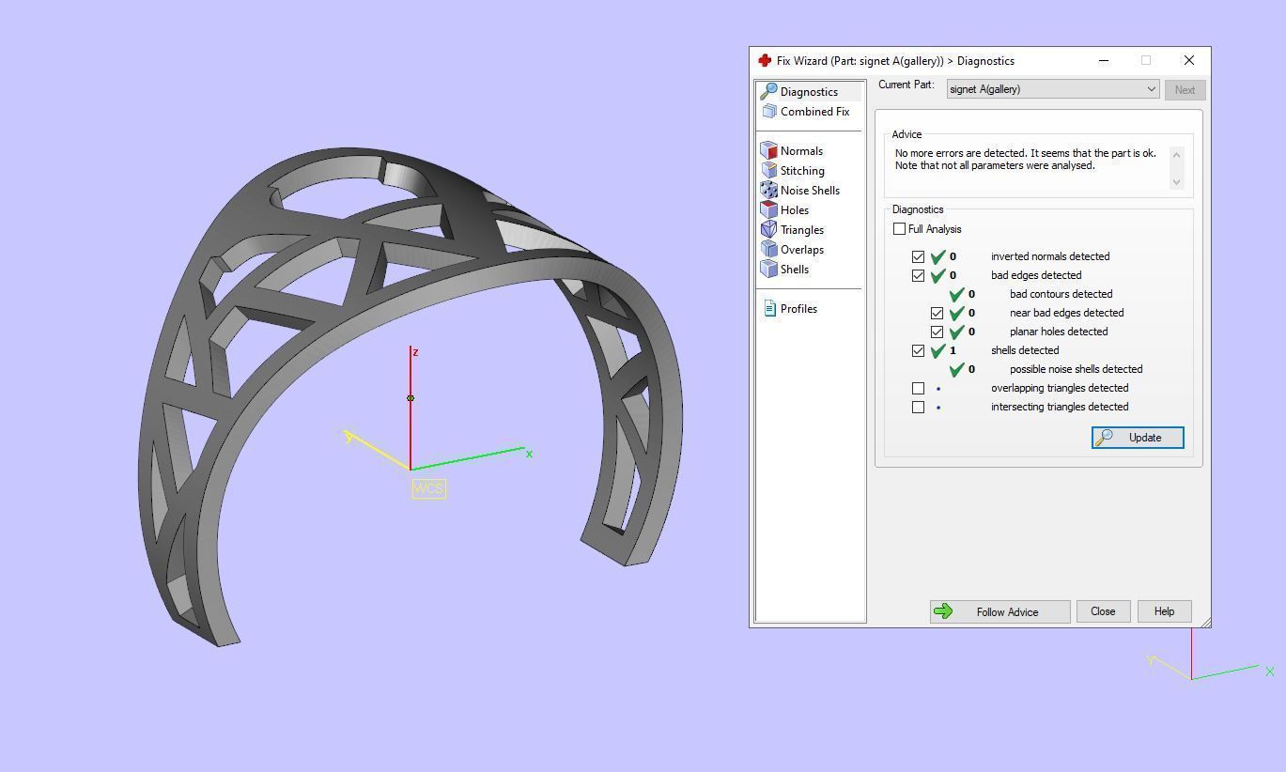Click the green checkmark beside noise shells
Viewport: 1286px width, 772px height.
[x=956, y=368]
